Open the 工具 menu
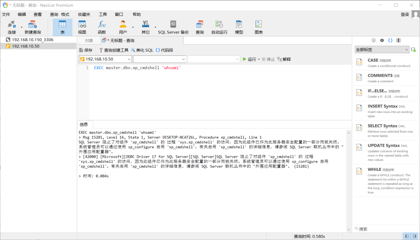The width and height of the screenshot is (420, 240). (x=103, y=14)
